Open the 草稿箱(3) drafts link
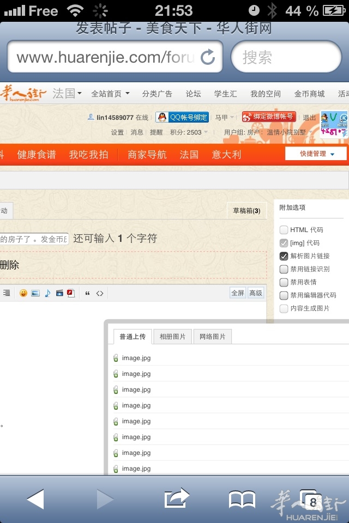 click(246, 211)
